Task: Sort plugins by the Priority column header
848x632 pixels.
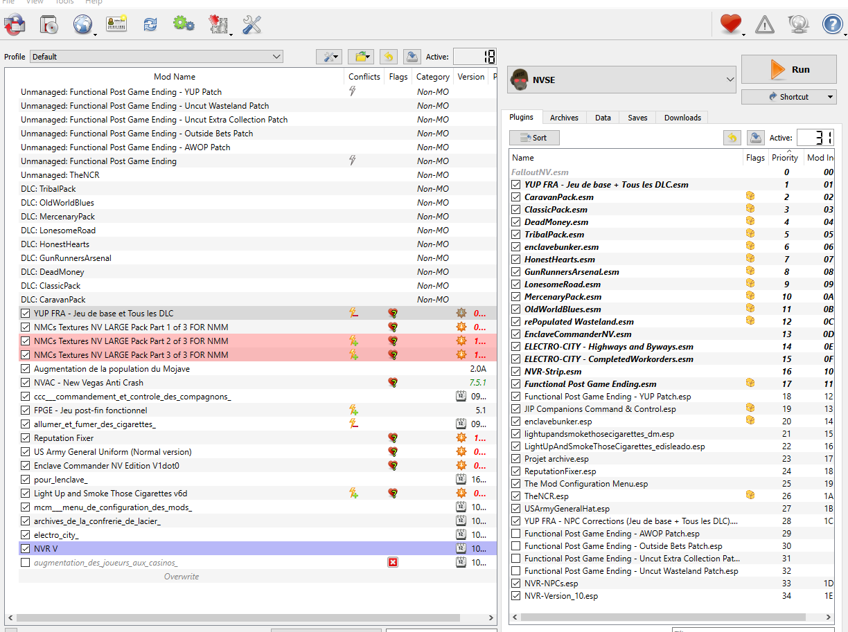Action: [x=785, y=157]
